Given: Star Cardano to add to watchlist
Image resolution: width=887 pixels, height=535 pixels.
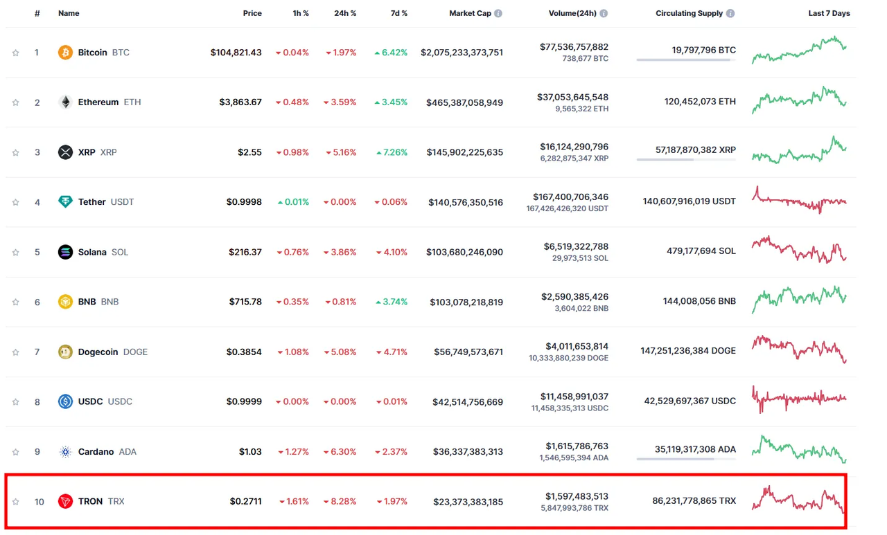Looking at the screenshot, I should (x=15, y=451).
